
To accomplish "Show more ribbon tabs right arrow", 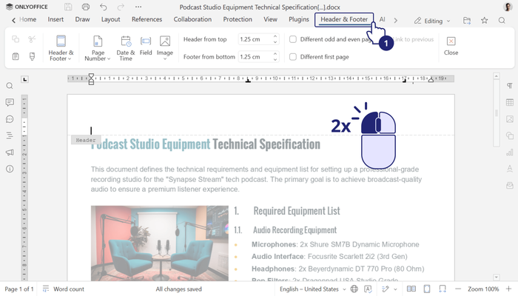I will pyautogui.click(x=395, y=21).
